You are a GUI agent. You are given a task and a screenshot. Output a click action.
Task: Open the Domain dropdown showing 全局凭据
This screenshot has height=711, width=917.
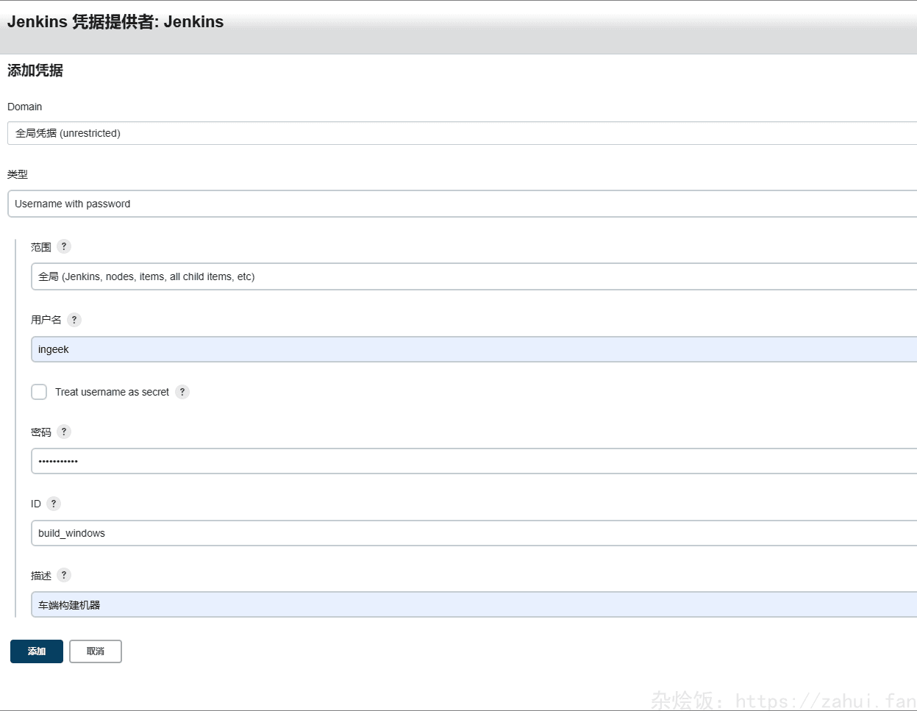(x=462, y=133)
